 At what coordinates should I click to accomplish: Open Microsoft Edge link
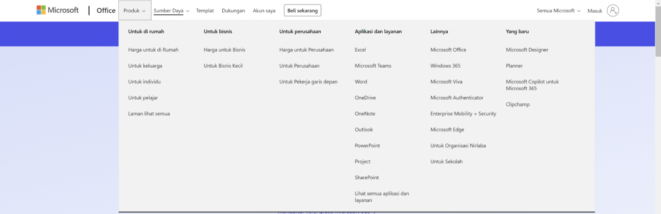(447, 130)
